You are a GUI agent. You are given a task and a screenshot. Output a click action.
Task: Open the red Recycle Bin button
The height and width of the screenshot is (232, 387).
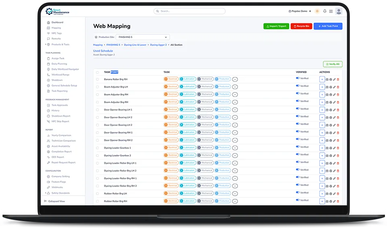click(302, 26)
